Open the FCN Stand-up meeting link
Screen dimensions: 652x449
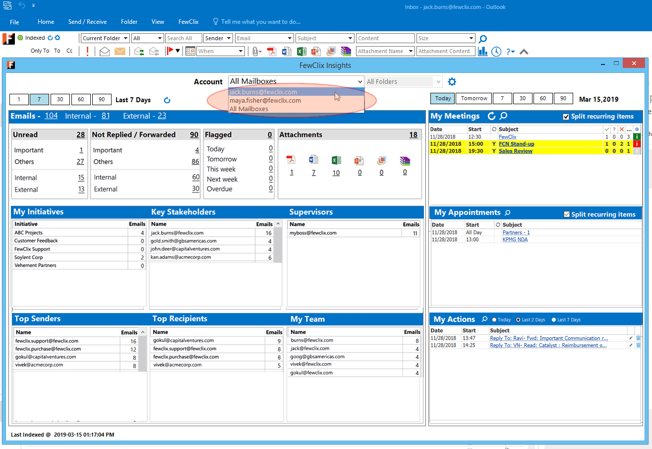click(516, 144)
